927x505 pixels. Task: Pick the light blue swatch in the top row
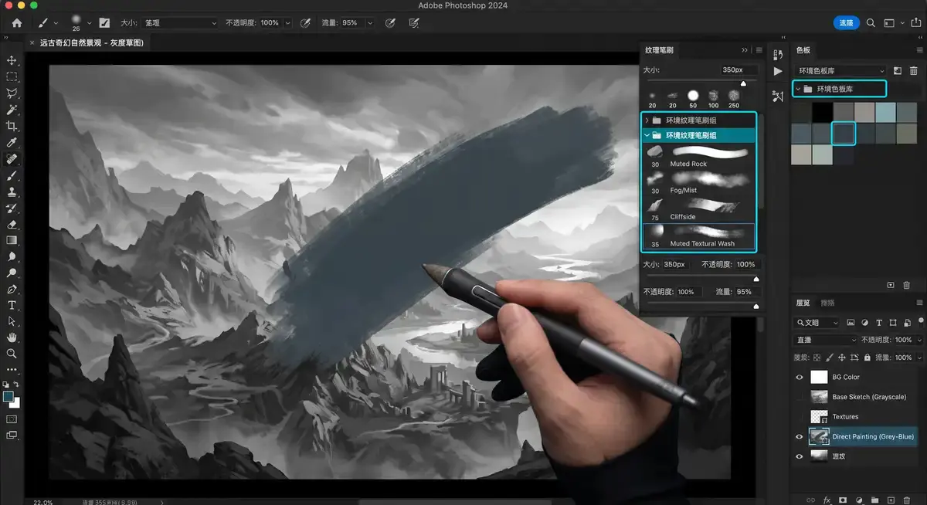coord(885,112)
